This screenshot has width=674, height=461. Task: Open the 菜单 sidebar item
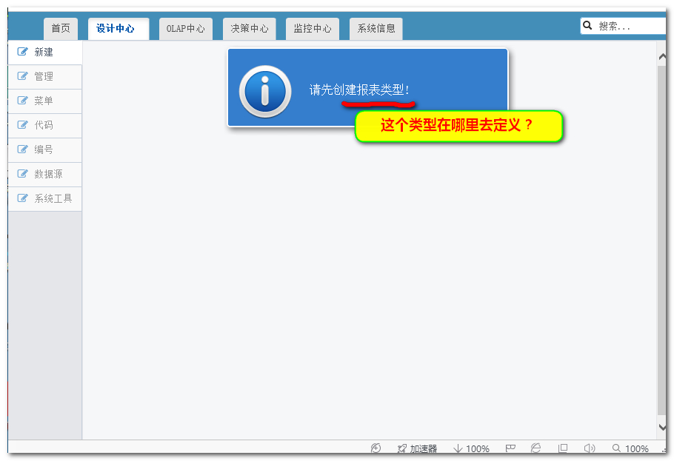(44, 101)
